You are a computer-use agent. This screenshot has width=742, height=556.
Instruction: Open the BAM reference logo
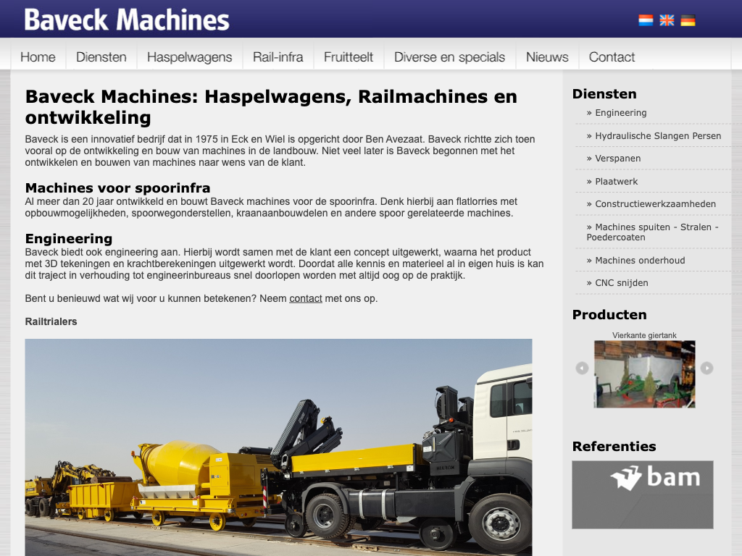tap(642, 494)
